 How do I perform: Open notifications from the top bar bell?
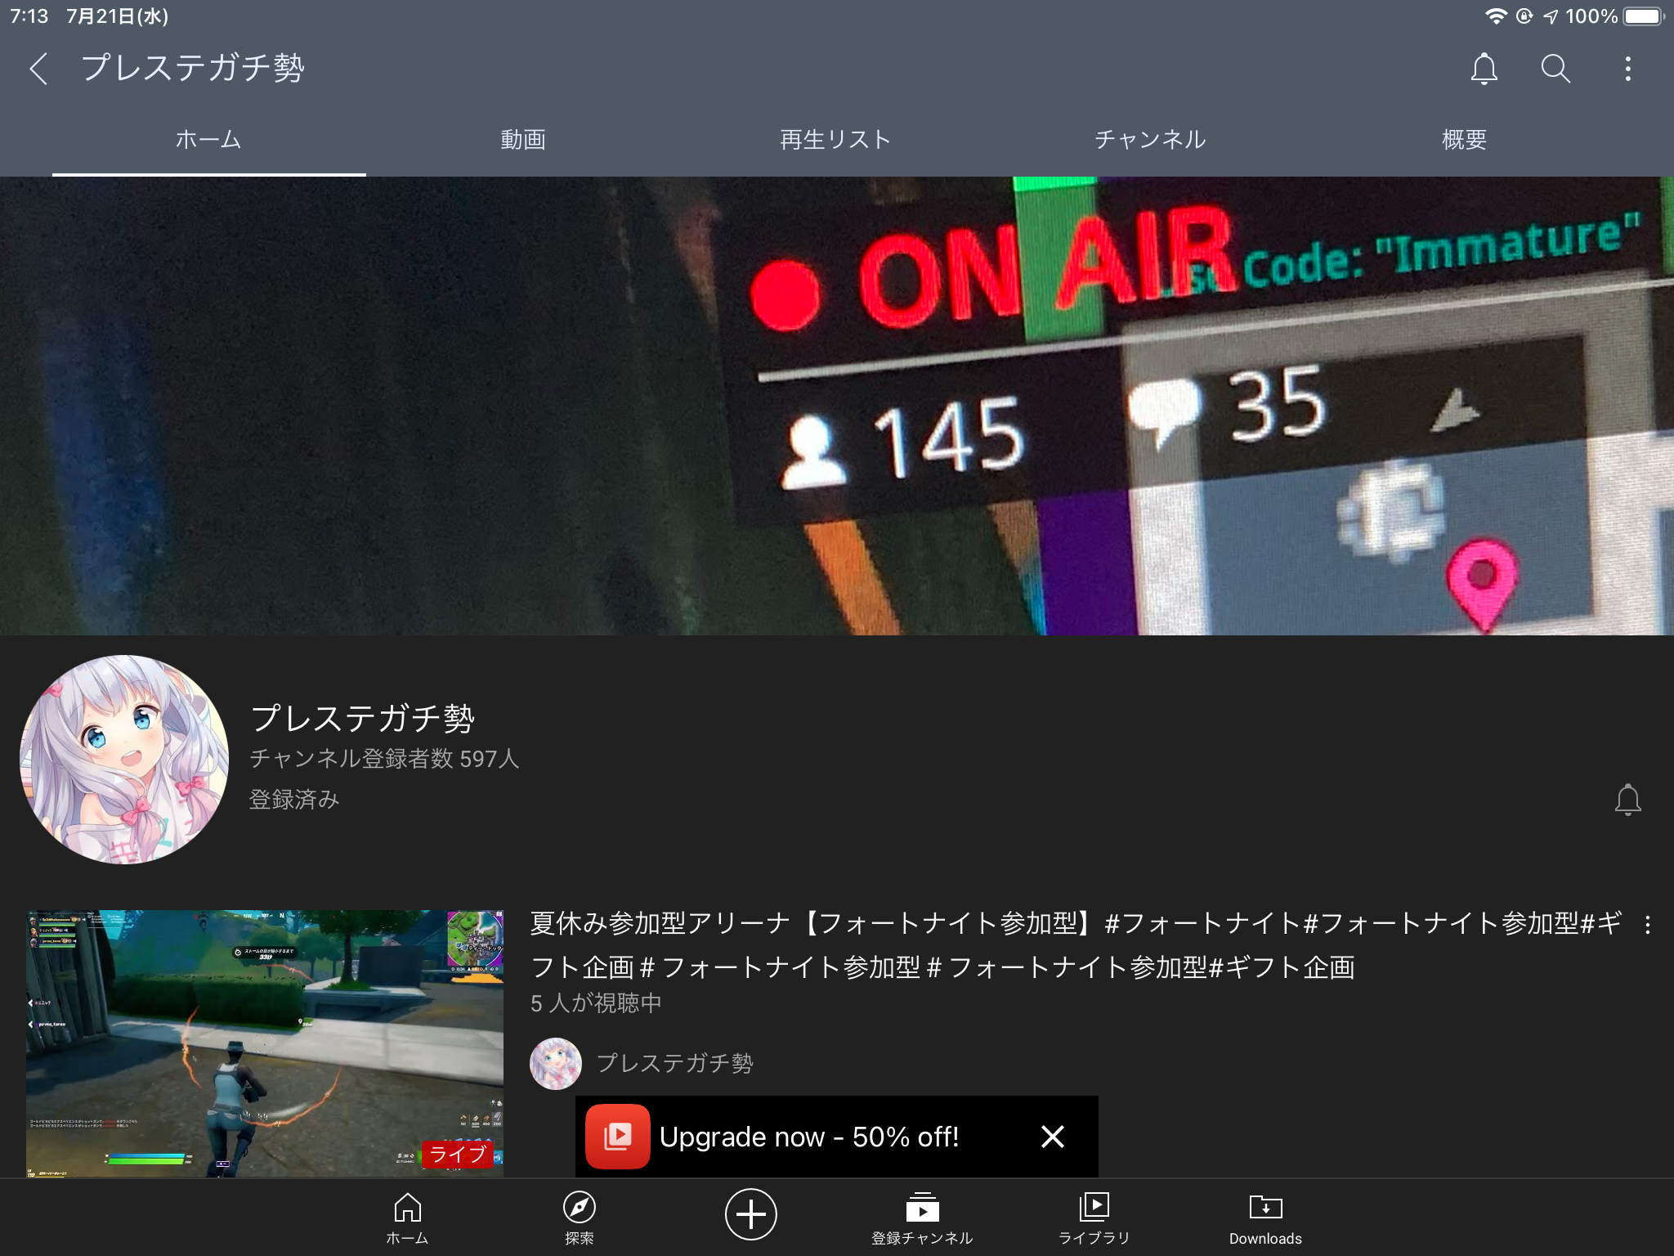[x=1484, y=69]
